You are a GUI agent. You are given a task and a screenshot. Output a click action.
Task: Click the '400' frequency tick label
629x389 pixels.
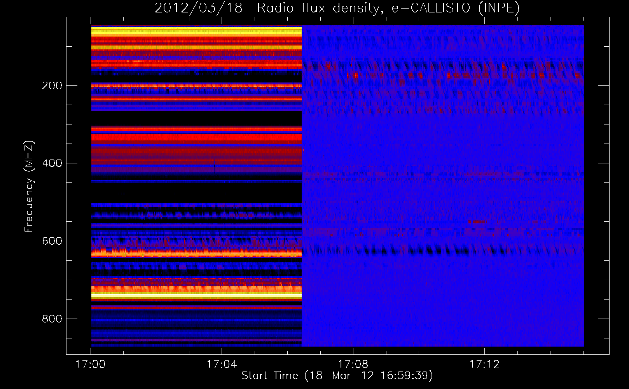52,163
